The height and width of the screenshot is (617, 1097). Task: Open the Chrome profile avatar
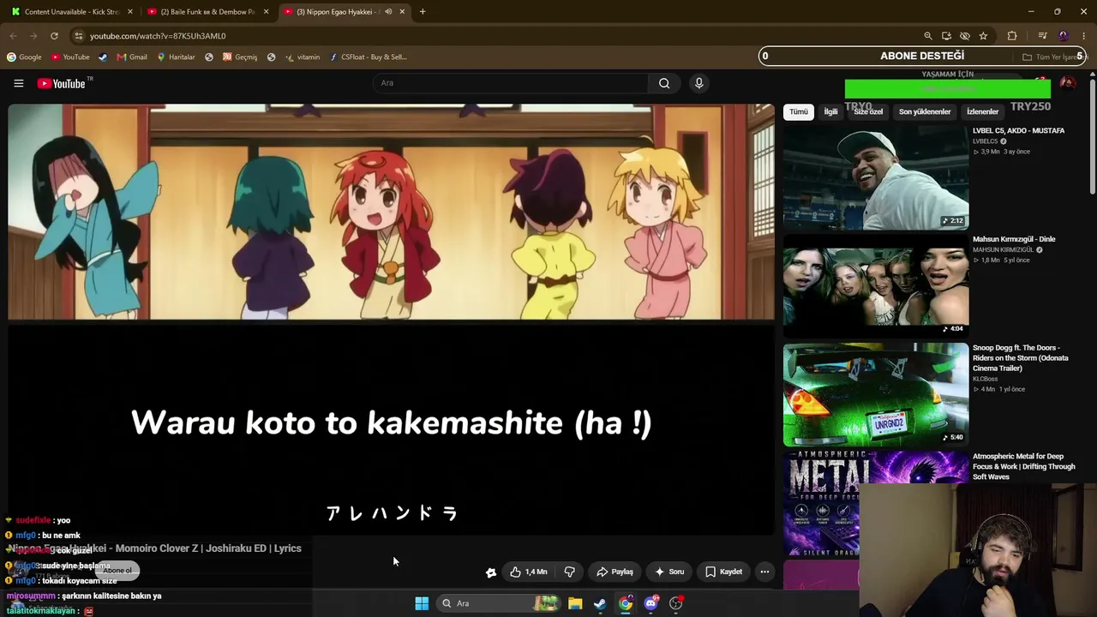tap(1064, 36)
